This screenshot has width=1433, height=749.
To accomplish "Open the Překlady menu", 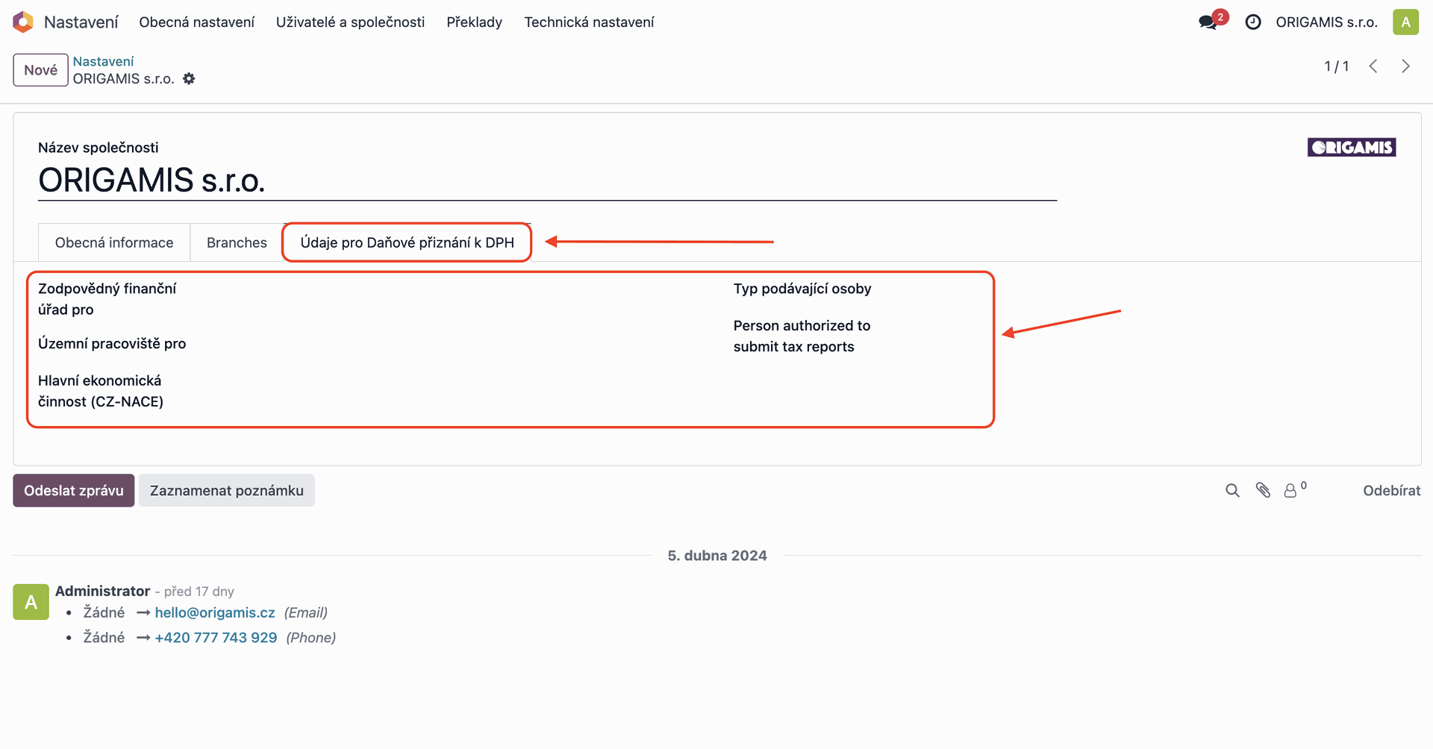I will coord(474,22).
